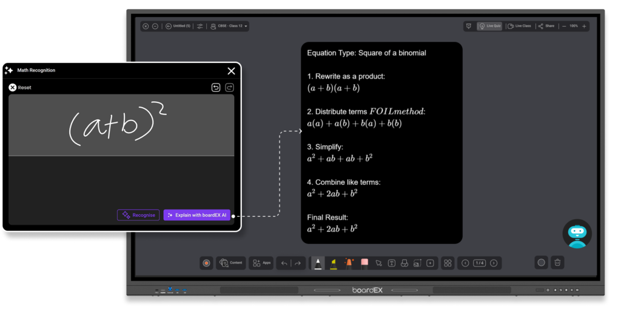
Task: Open the page grid overview
Action: click(448, 263)
